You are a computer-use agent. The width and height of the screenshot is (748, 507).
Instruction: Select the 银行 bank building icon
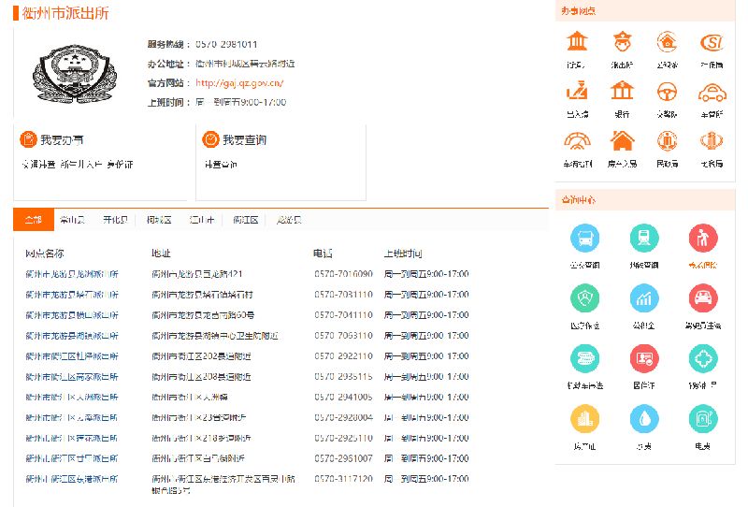click(x=622, y=92)
